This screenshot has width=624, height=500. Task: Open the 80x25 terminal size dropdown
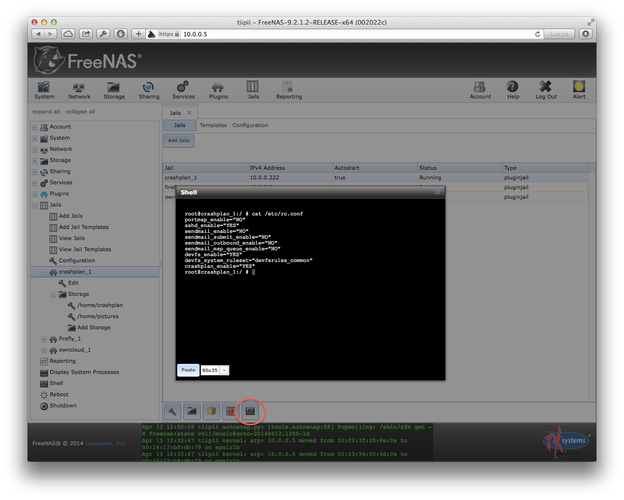(x=224, y=371)
